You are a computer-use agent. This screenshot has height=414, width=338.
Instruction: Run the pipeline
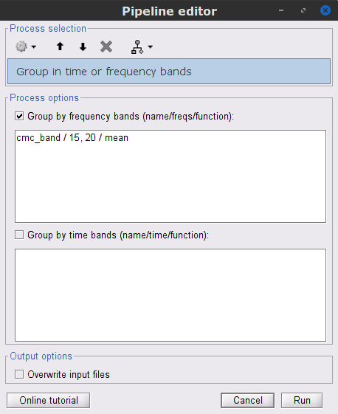tap(302, 400)
